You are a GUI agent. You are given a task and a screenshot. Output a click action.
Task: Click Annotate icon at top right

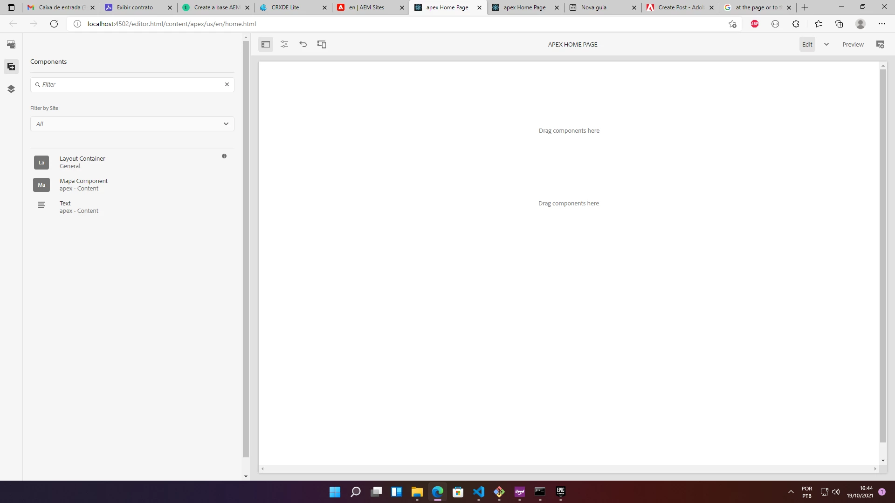pyautogui.click(x=880, y=44)
